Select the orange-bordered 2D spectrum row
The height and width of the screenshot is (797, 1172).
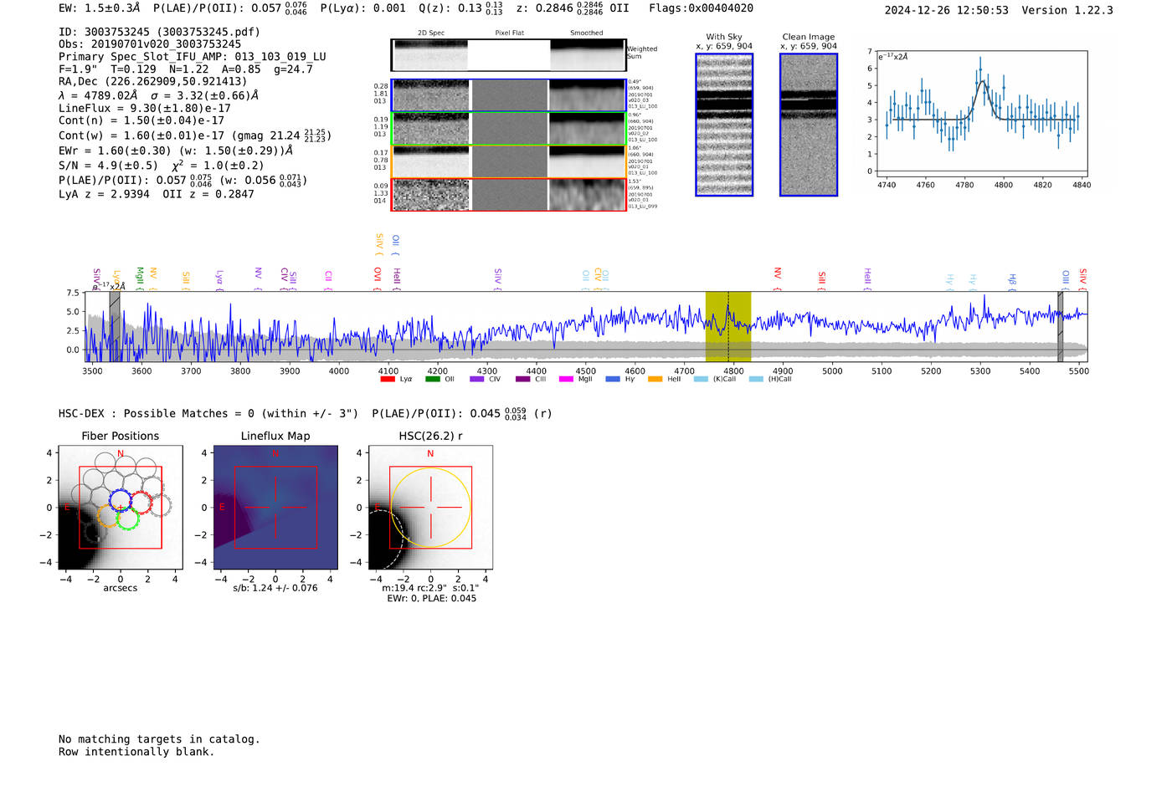(x=508, y=161)
